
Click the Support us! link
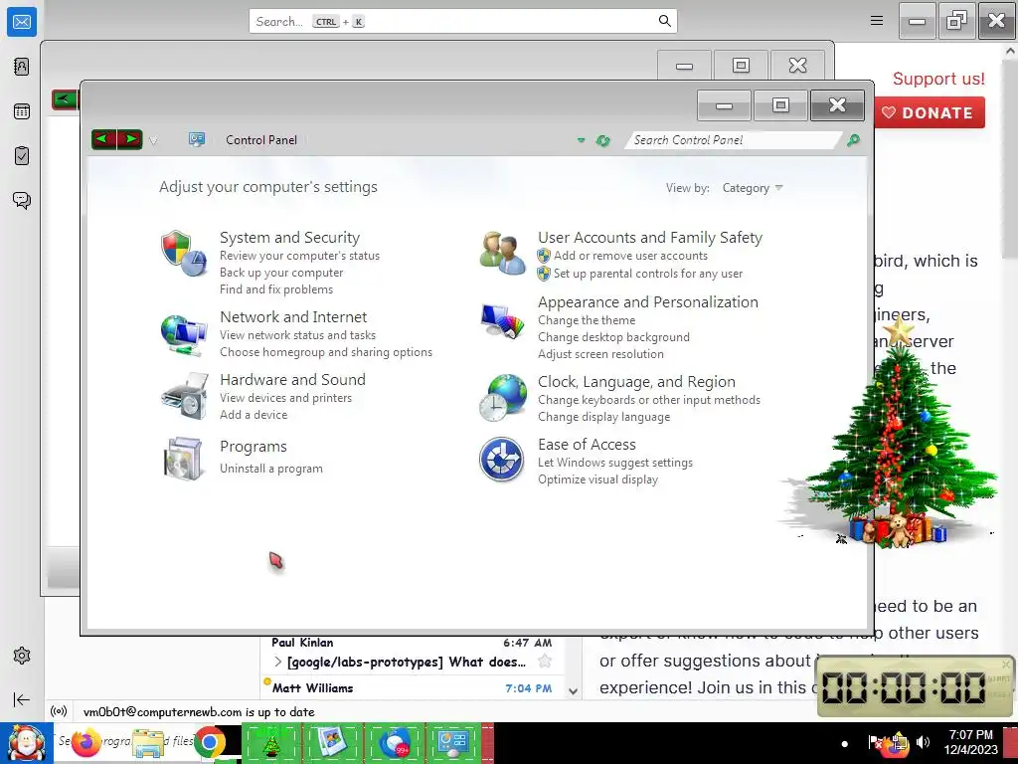(938, 79)
